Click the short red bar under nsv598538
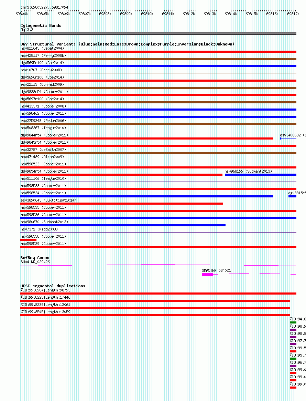Viewport: 306px width, 401px height. coord(28,240)
